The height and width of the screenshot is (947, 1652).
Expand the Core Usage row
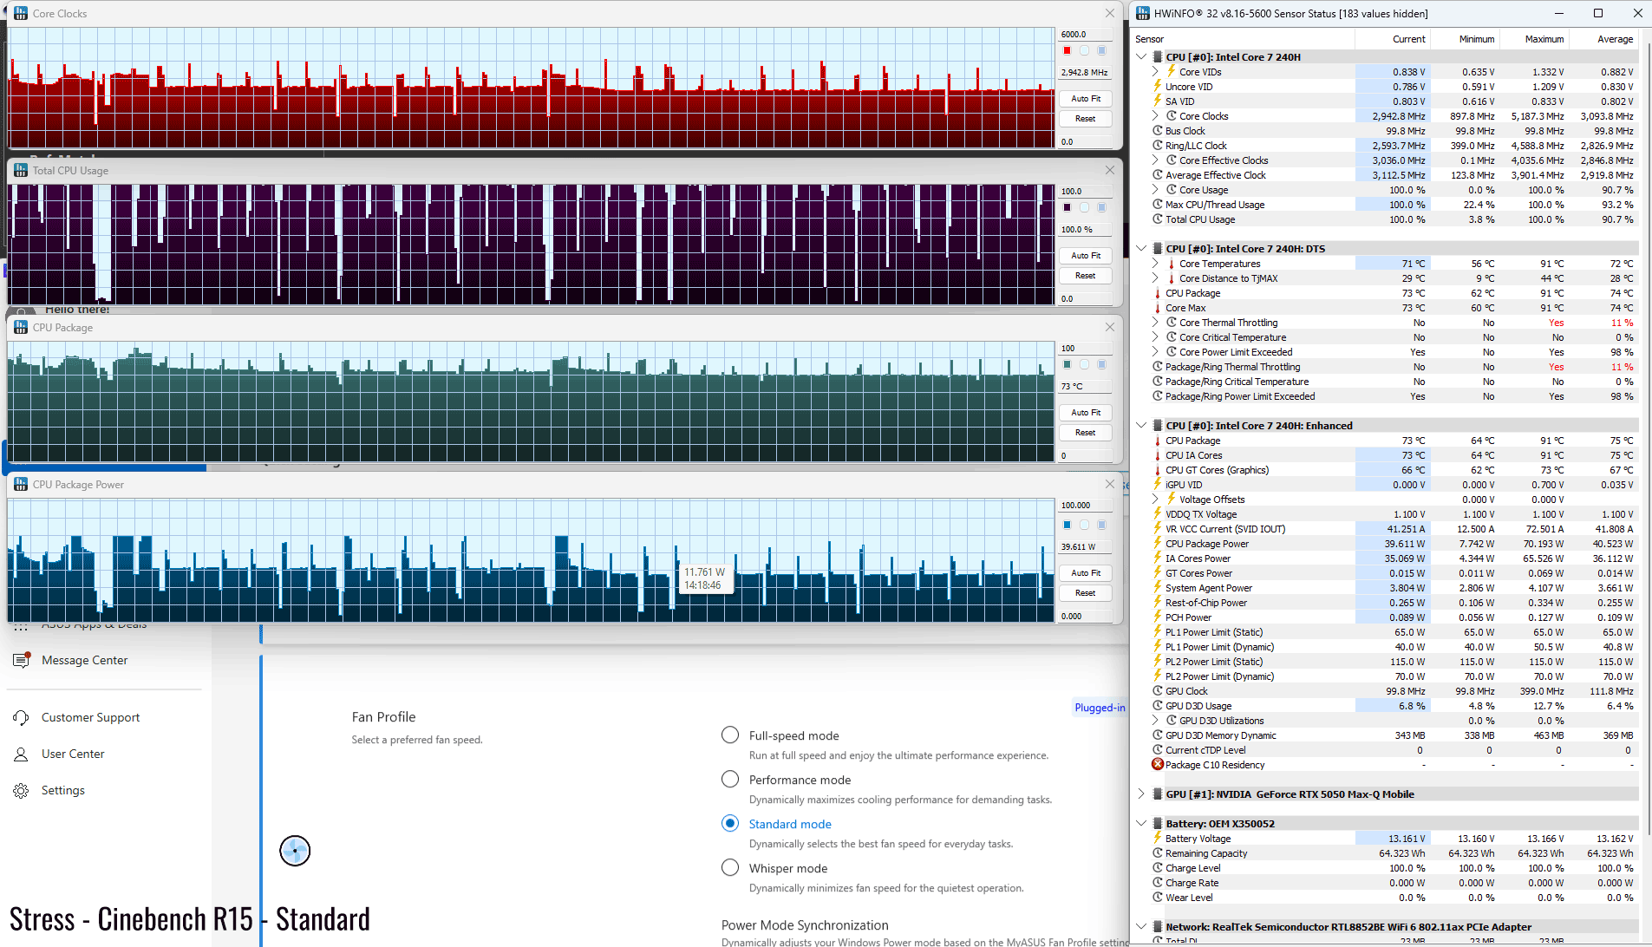[x=1155, y=189]
